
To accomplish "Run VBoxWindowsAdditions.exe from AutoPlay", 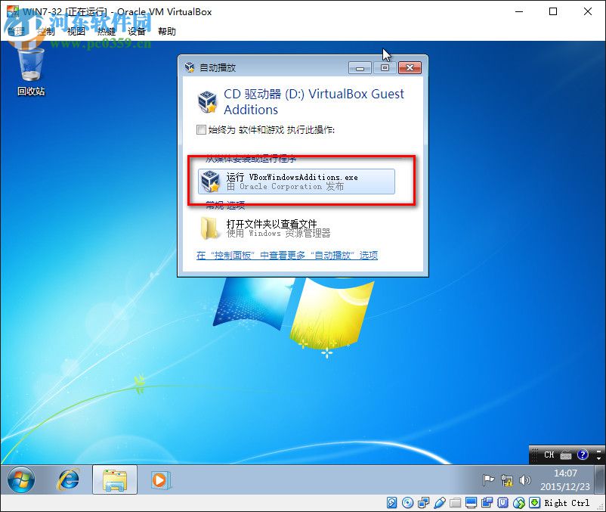I will tap(296, 182).
